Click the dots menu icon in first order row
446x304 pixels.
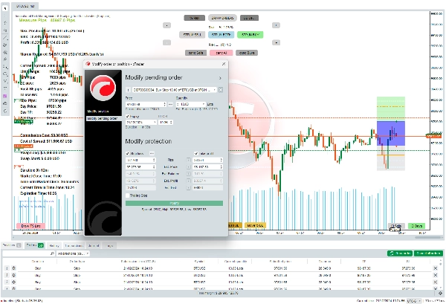coord(7,268)
